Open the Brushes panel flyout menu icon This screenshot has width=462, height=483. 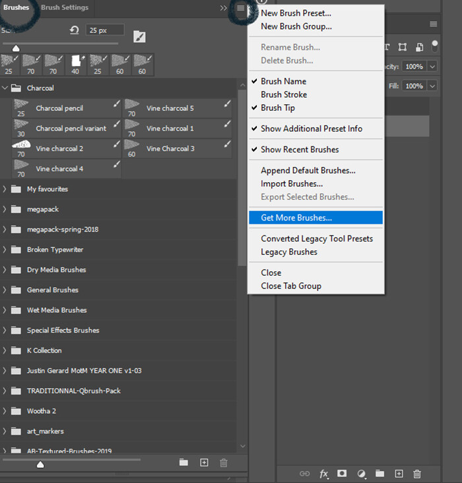click(x=241, y=8)
